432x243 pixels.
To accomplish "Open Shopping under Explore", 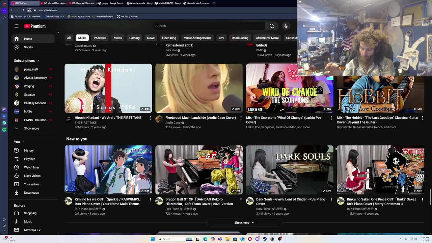I will point(33,213).
